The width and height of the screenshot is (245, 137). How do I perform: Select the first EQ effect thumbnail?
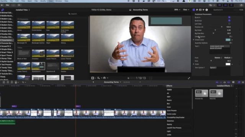[x=202, y=93]
